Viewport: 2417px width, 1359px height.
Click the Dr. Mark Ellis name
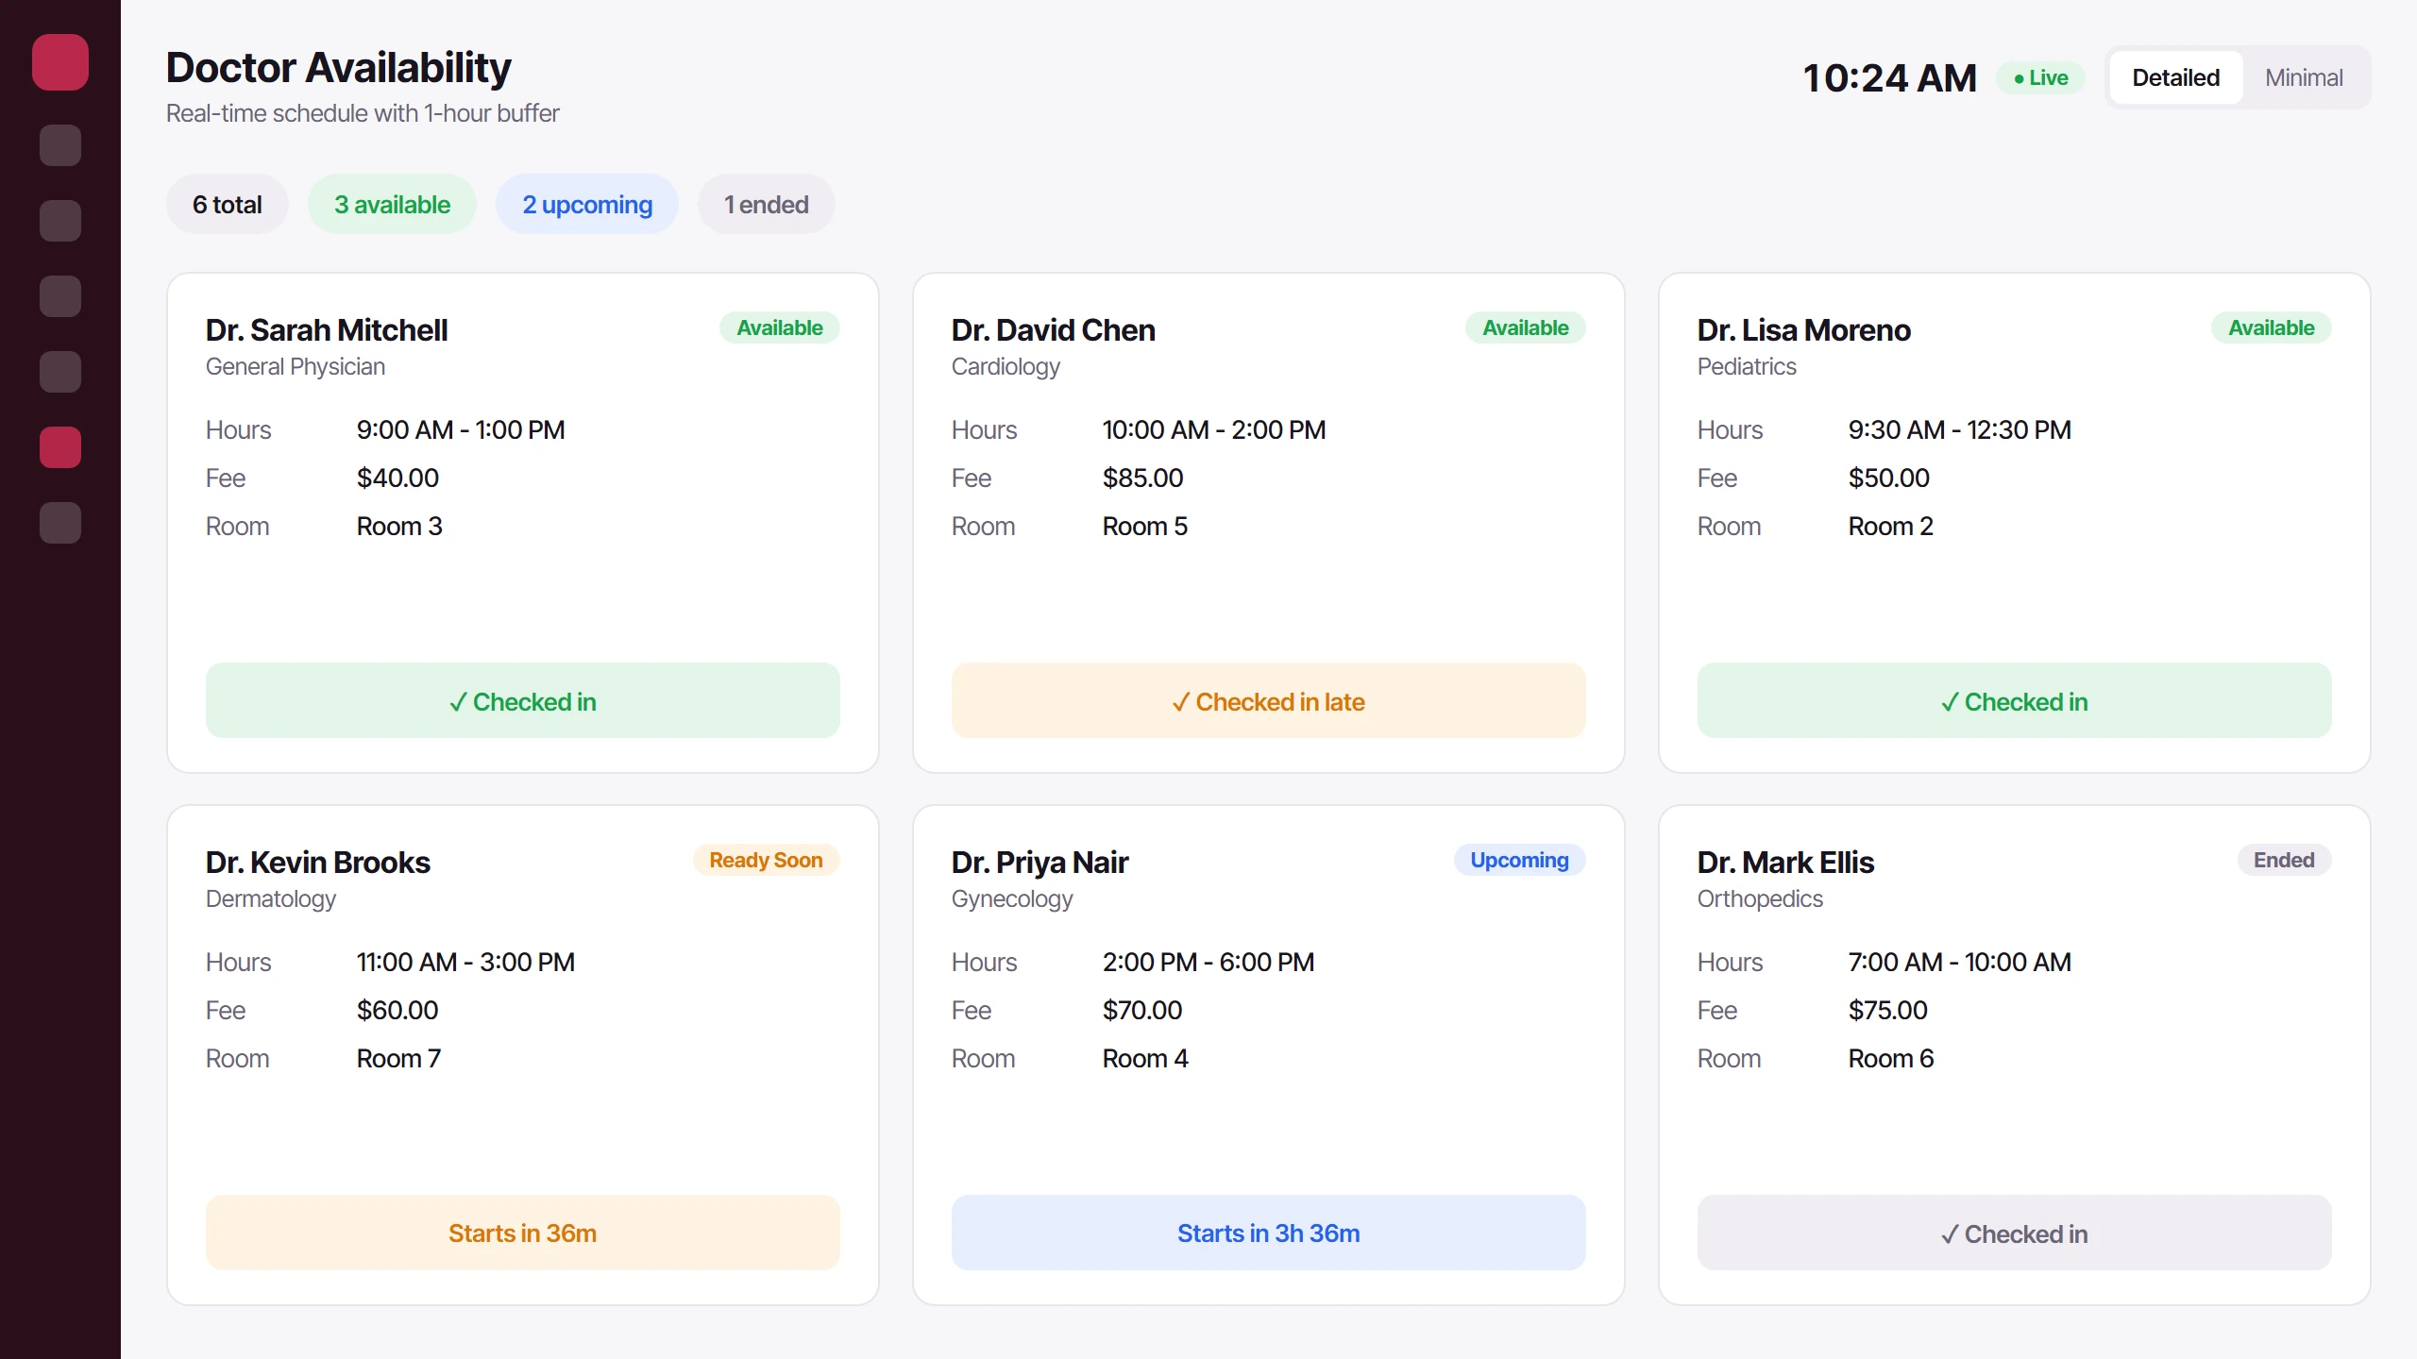tap(1786, 863)
